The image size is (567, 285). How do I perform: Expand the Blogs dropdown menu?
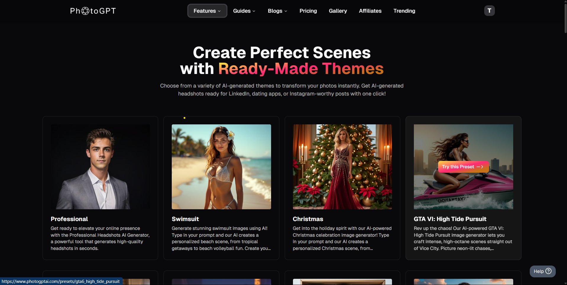click(278, 11)
